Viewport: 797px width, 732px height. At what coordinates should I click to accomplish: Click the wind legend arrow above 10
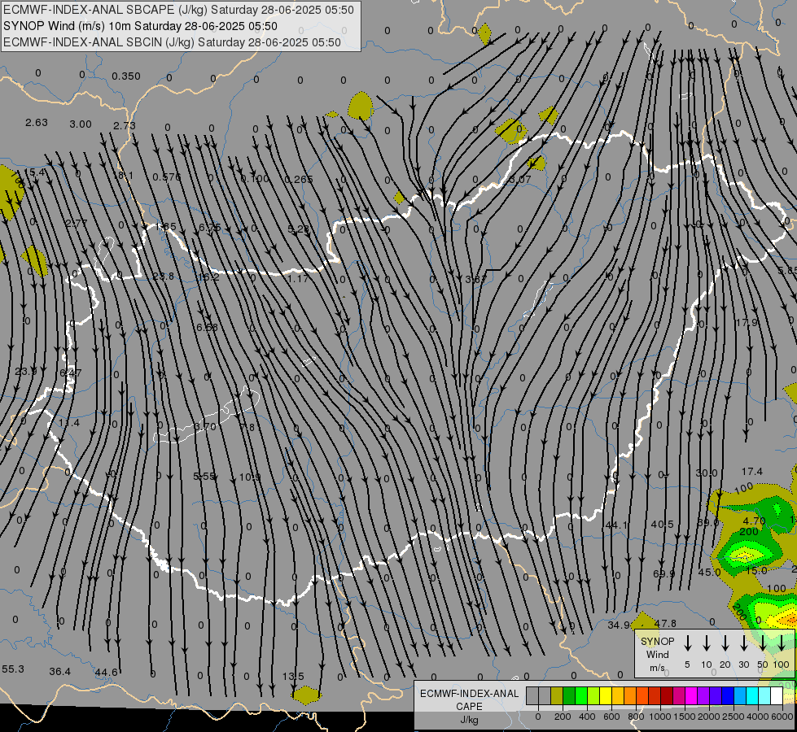tap(707, 643)
